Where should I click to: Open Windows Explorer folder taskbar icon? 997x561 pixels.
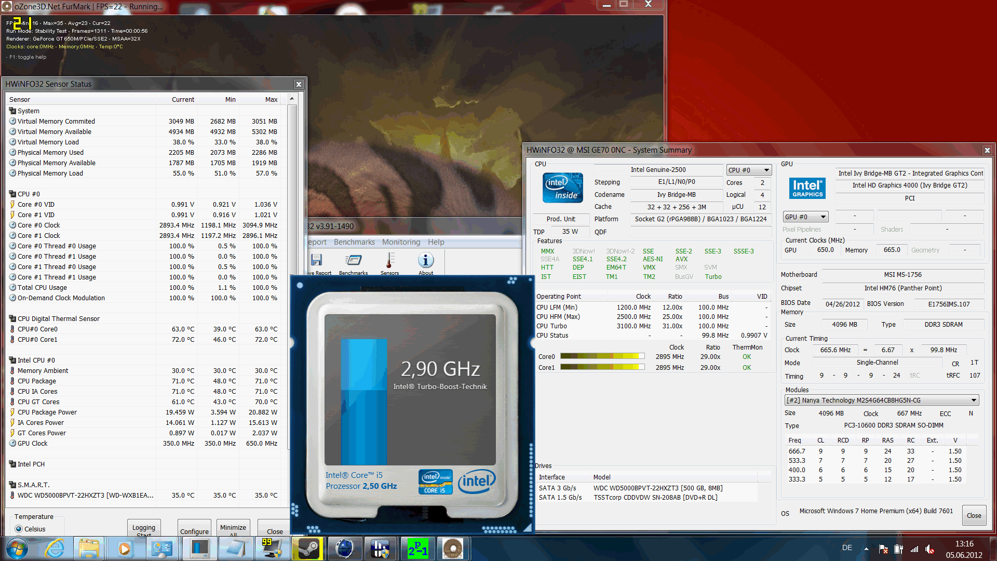point(89,549)
